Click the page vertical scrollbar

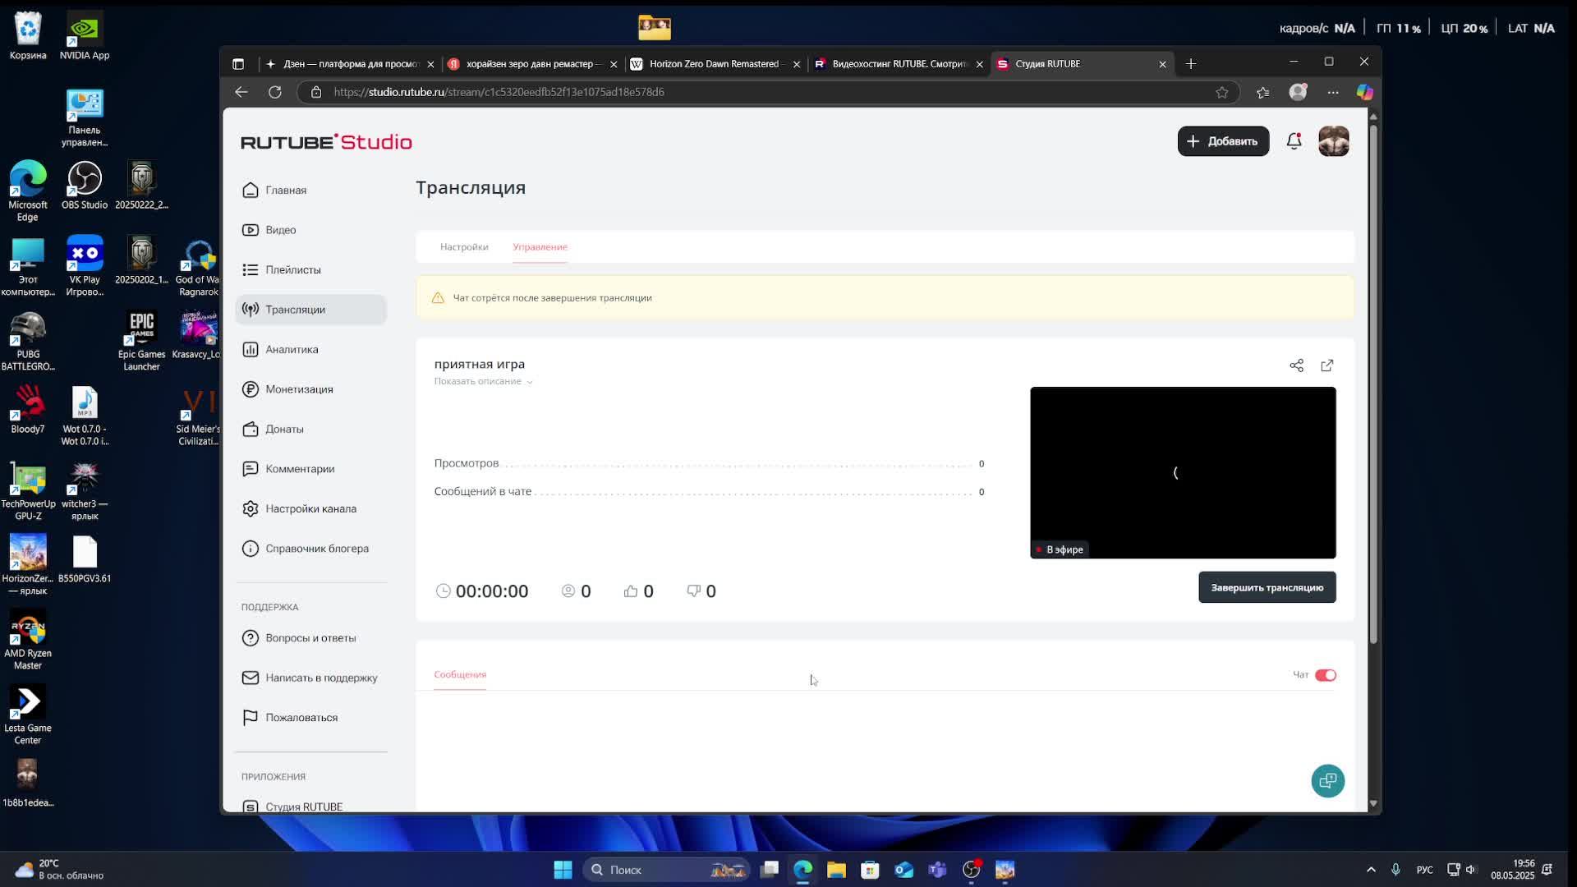pos(1372,378)
